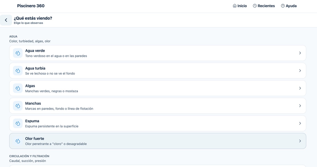Click text 'Marcas en paredes, fondo o línea de flotación'
Viewport: 317px width, 167px height.
[59, 109]
